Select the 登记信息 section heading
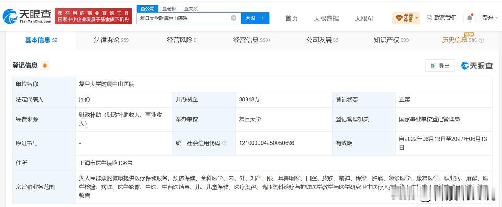 pos(25,66)
